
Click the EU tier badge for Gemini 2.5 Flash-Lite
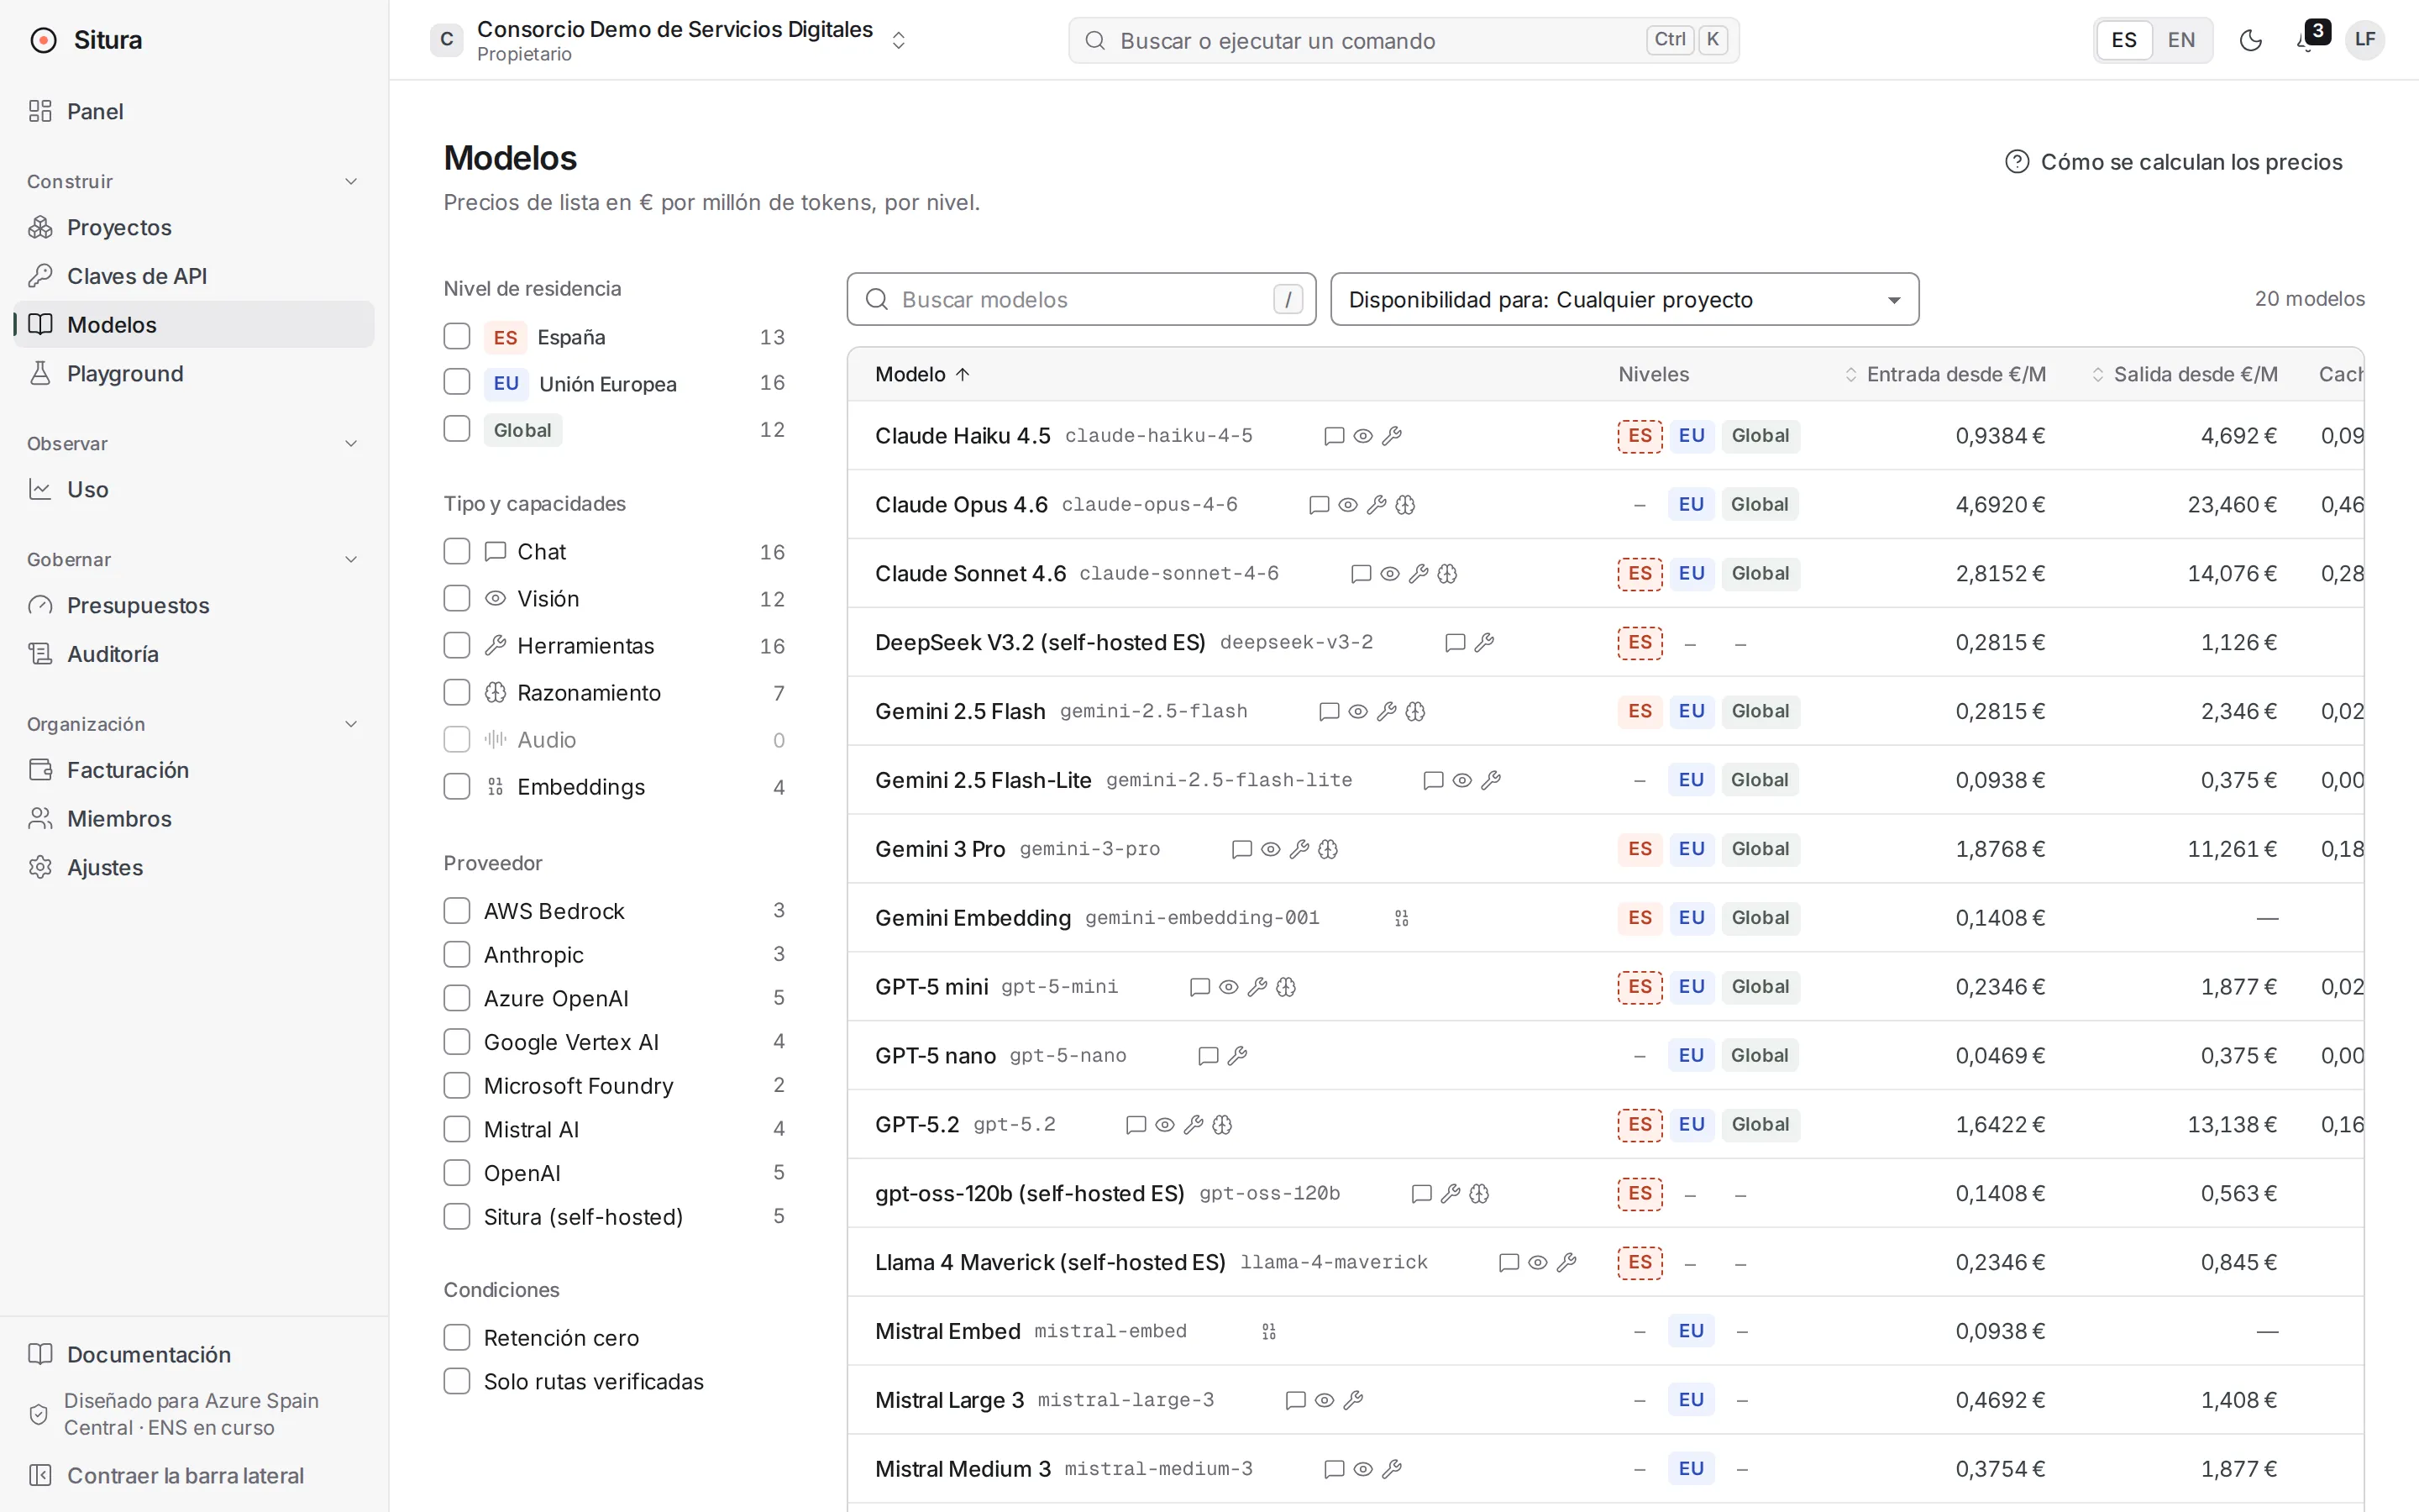(1692, 780)
